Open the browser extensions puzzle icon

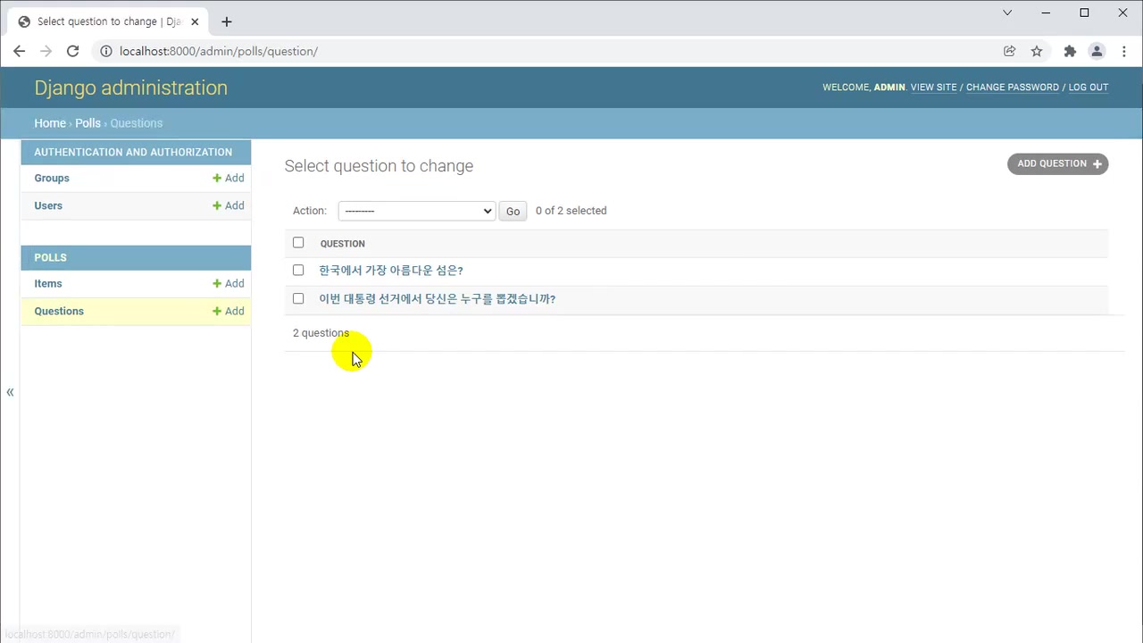1070,51
